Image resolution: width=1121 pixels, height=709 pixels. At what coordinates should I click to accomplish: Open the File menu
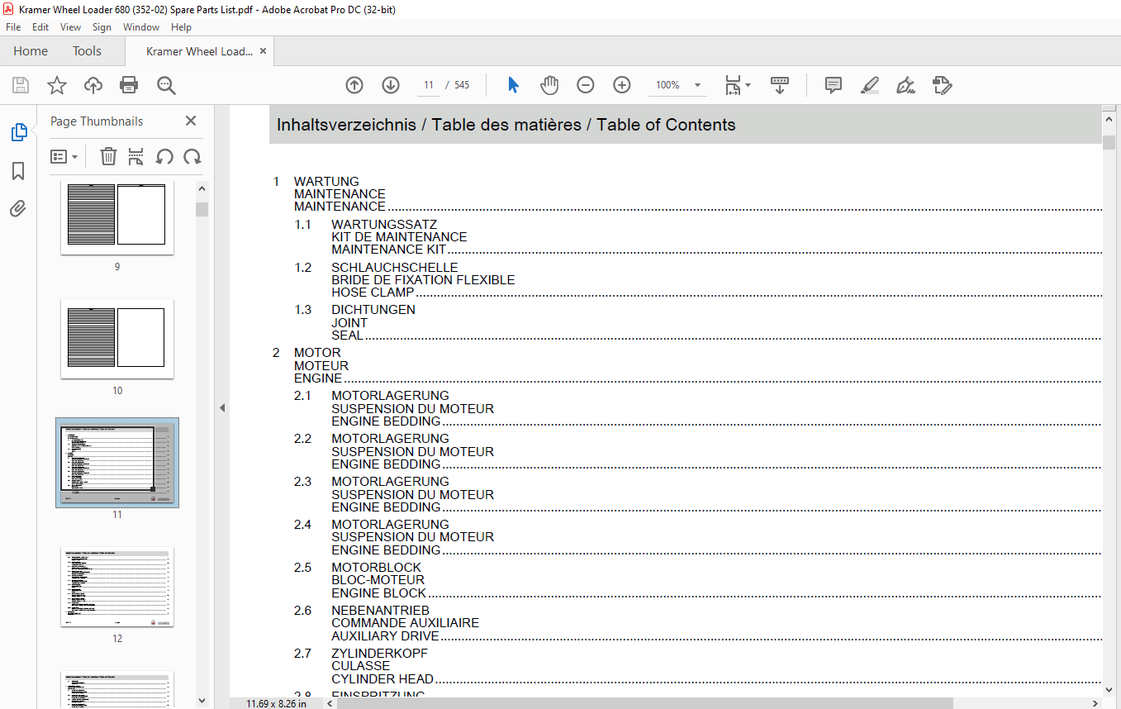13,27
